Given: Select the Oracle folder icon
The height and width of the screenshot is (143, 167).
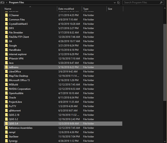Looking at the screenshot, I should point(6,98).
